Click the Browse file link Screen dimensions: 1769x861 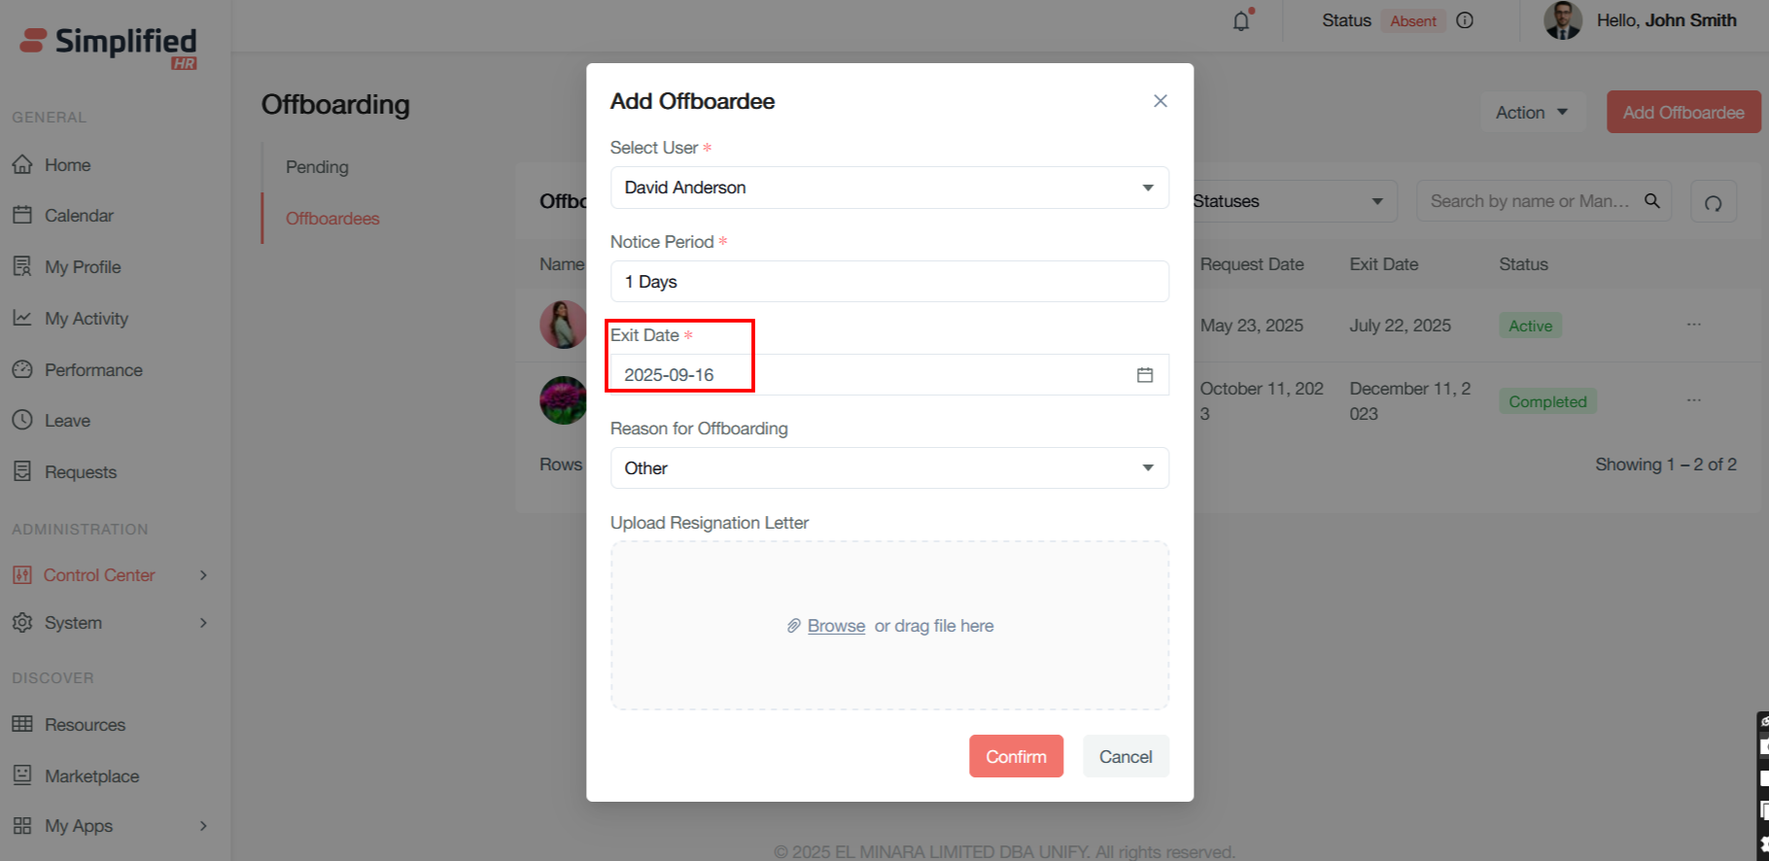coord(836,626)
